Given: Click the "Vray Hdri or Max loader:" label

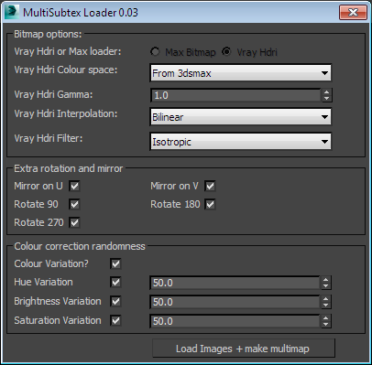Looking at the screenshot, I should [68, 51].
